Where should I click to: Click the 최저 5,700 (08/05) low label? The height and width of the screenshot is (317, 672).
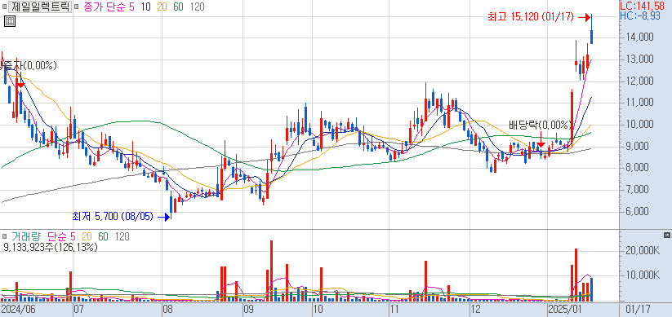tap(113, 217)
